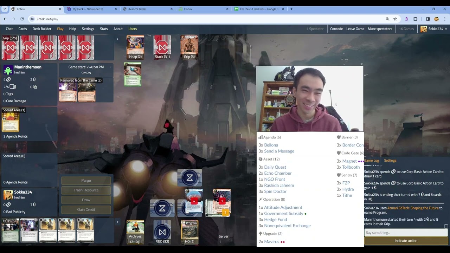Screen dimensions: 450x253
Task: Open the Help menu
Action: pos(72,29)
